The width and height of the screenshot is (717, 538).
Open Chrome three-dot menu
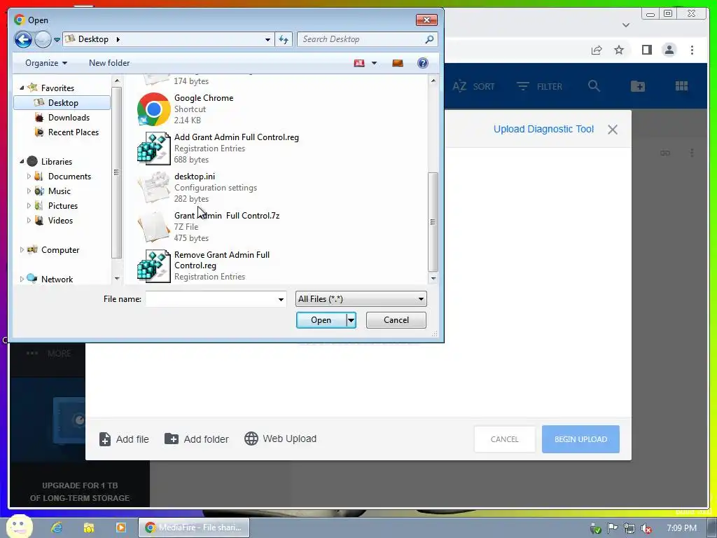[x=692, y=50]
